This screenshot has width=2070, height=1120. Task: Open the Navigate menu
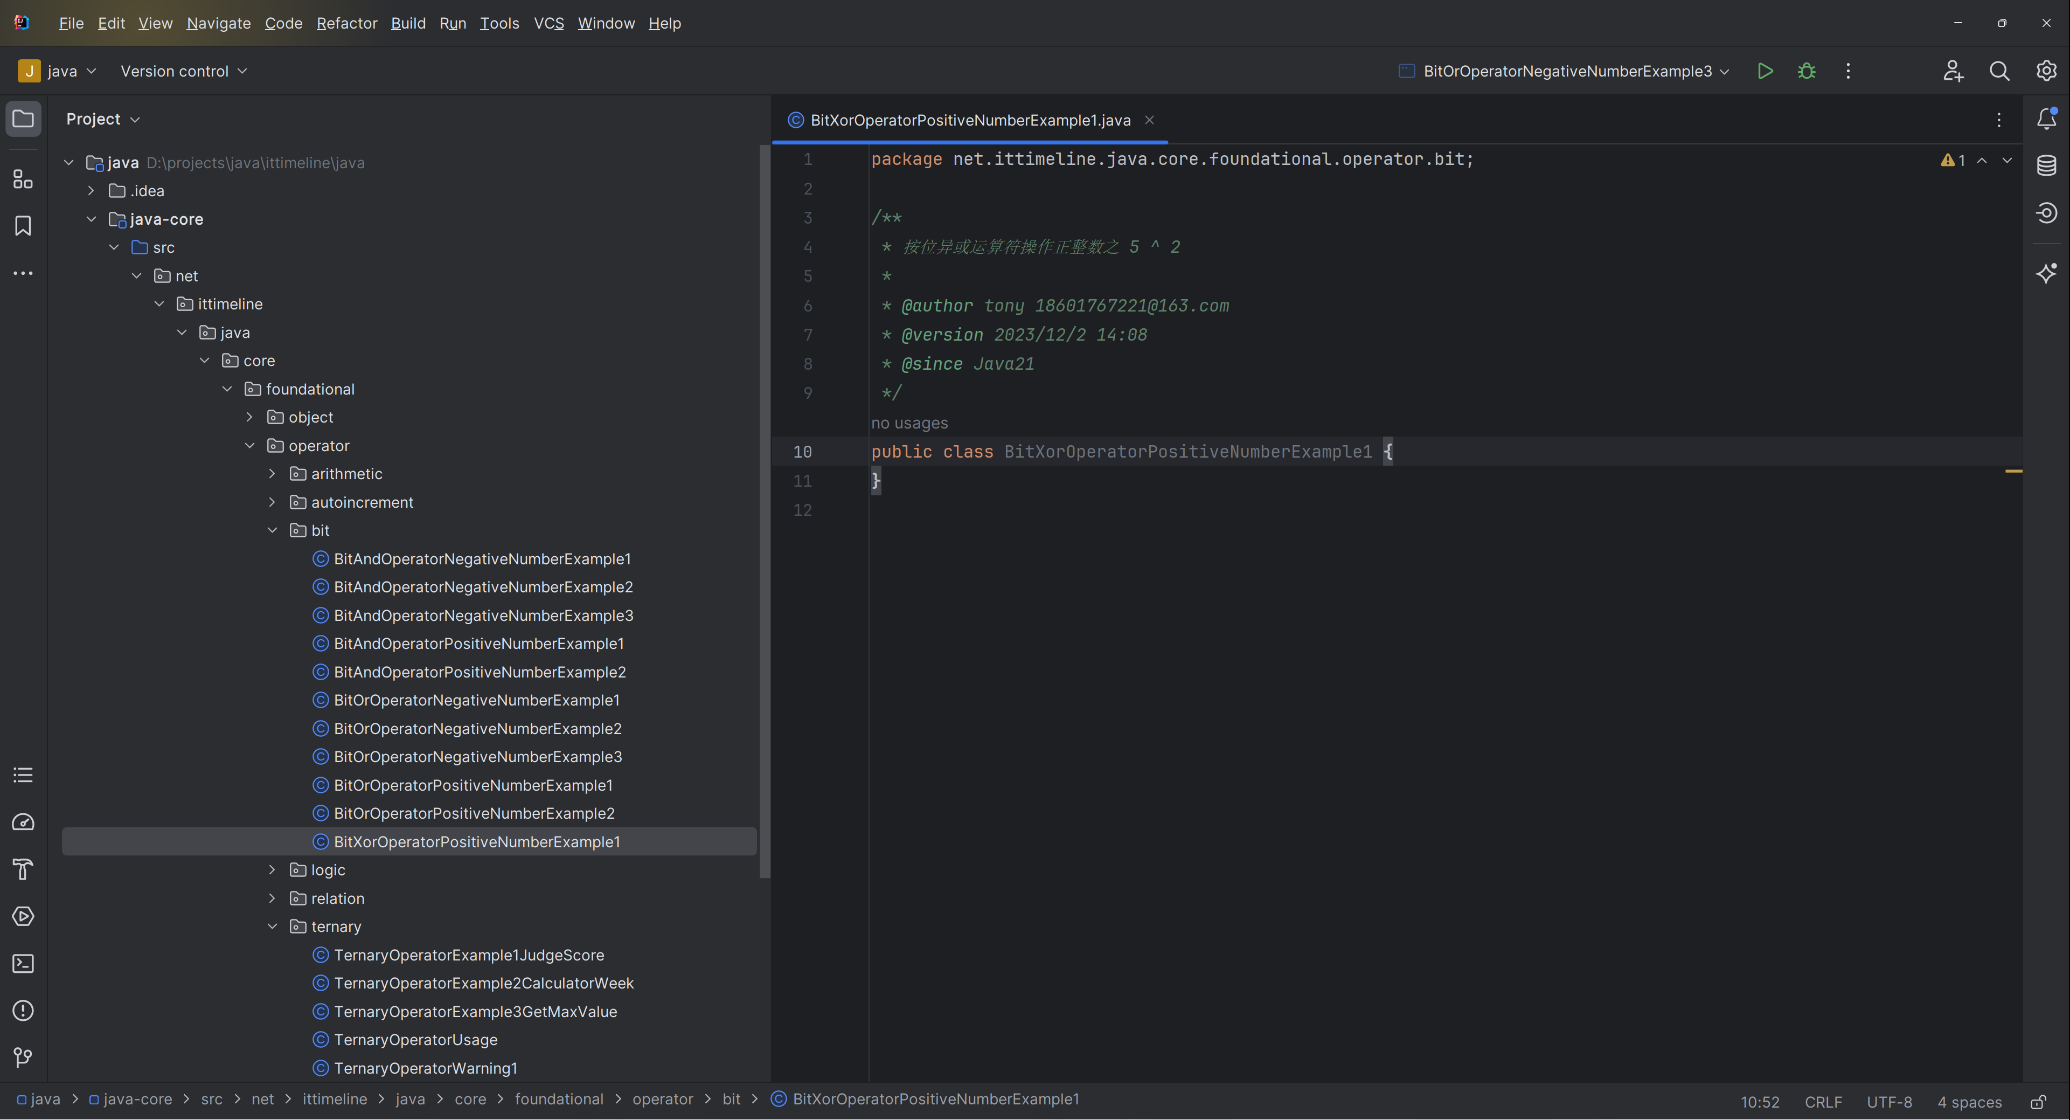(x=219, y=23)
